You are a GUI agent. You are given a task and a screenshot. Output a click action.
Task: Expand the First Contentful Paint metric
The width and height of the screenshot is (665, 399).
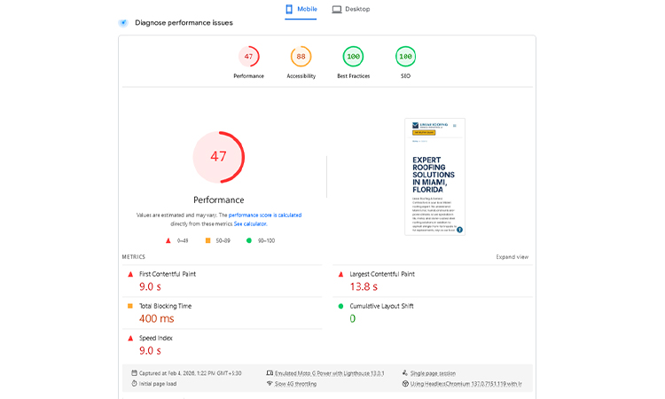click(167, 274)
